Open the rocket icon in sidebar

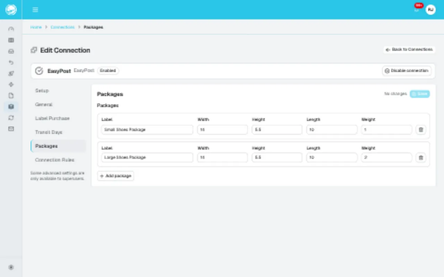11,73
